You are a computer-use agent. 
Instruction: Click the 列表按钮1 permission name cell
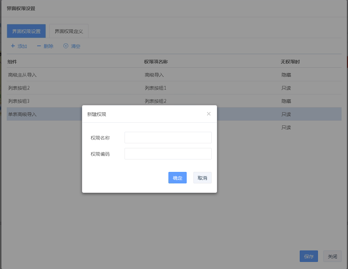(x=156, y=88)
